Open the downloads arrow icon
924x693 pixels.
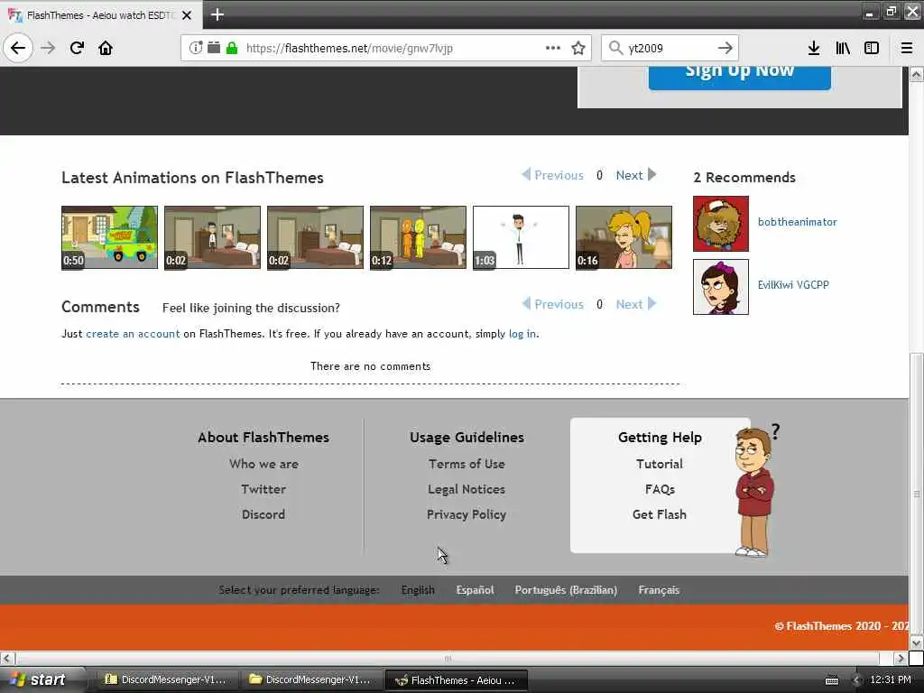click(814, 48)
